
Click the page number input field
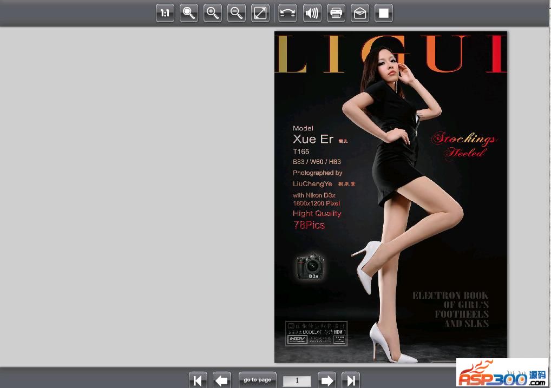click(x=297, y=381)
